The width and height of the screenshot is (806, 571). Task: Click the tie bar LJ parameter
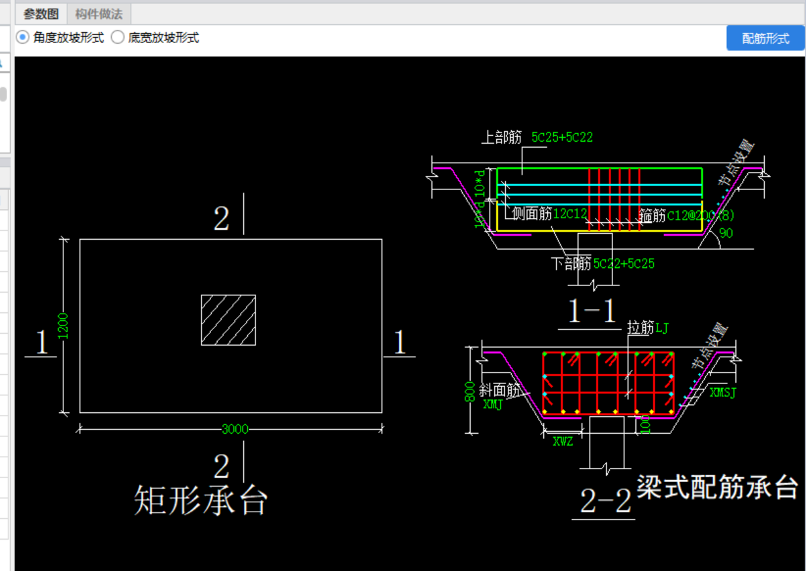(662, 327)
